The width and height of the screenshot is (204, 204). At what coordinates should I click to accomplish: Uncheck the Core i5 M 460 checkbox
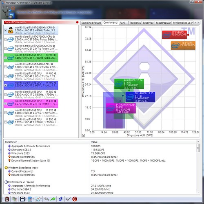click(5, 85)
